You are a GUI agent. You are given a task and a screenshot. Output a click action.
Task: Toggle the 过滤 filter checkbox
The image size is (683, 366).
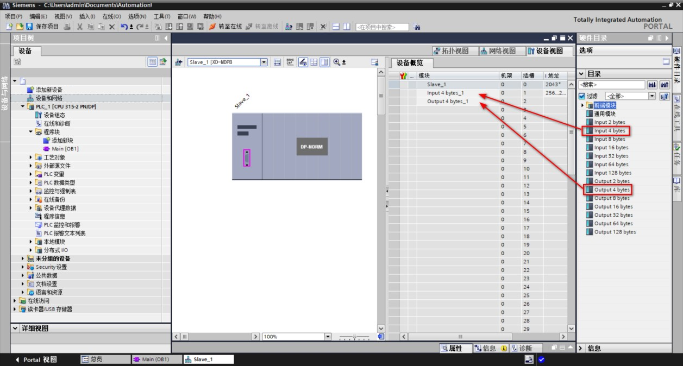pos(582,96)
